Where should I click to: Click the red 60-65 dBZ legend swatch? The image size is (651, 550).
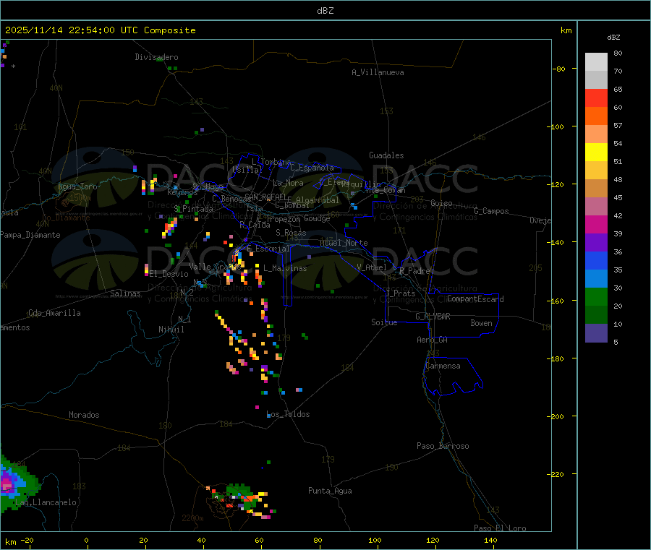coord(596,98)
